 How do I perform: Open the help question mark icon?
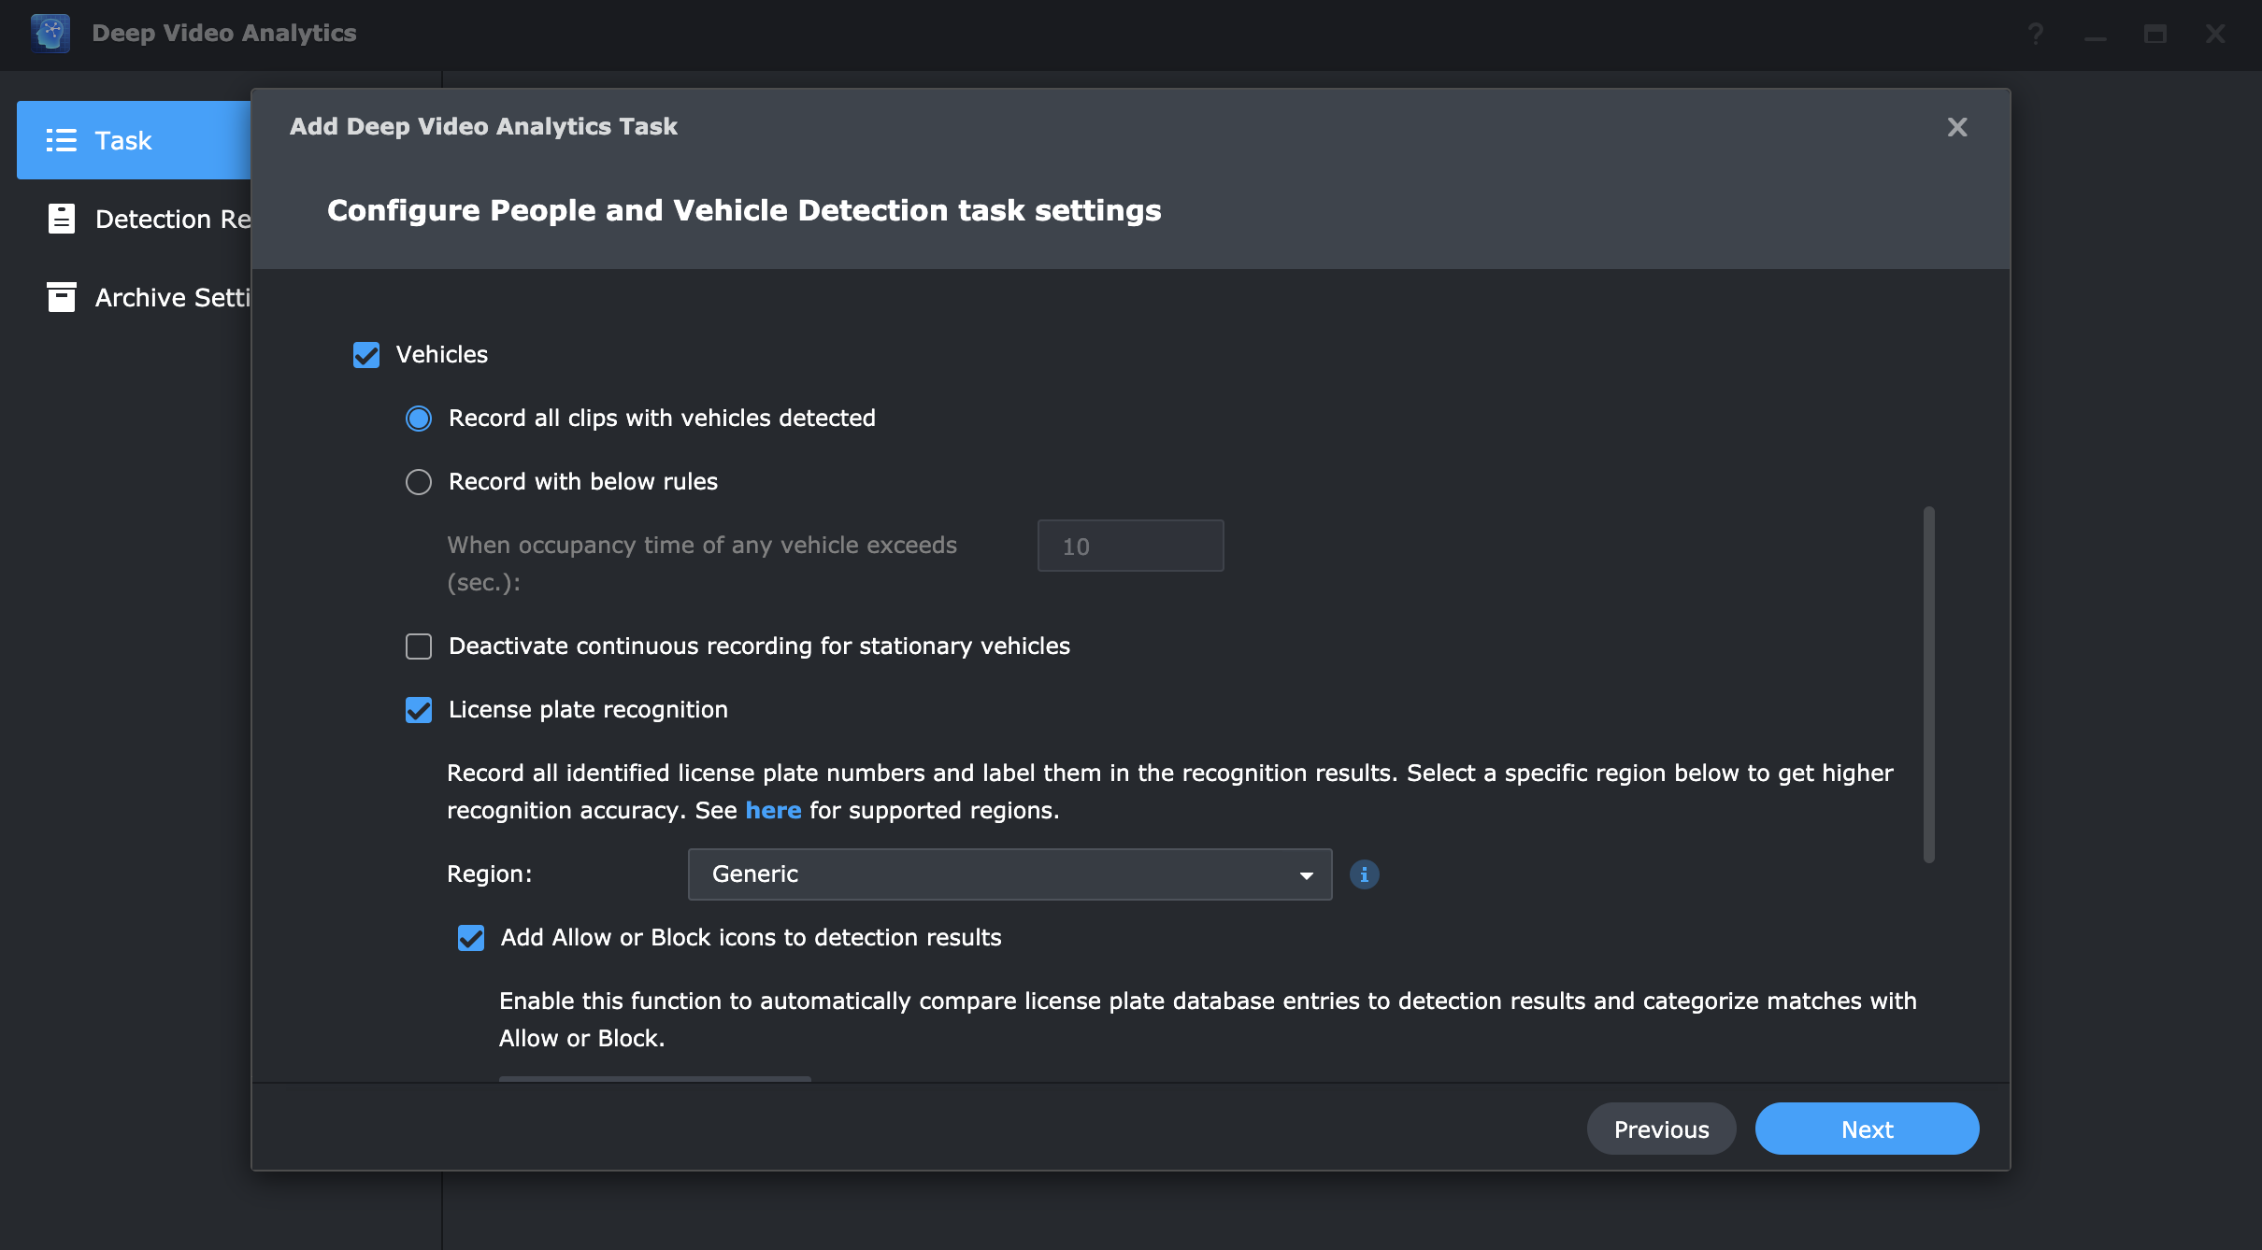2036,34
